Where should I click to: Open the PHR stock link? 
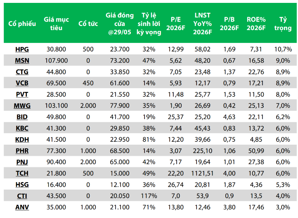pos(22,151)
